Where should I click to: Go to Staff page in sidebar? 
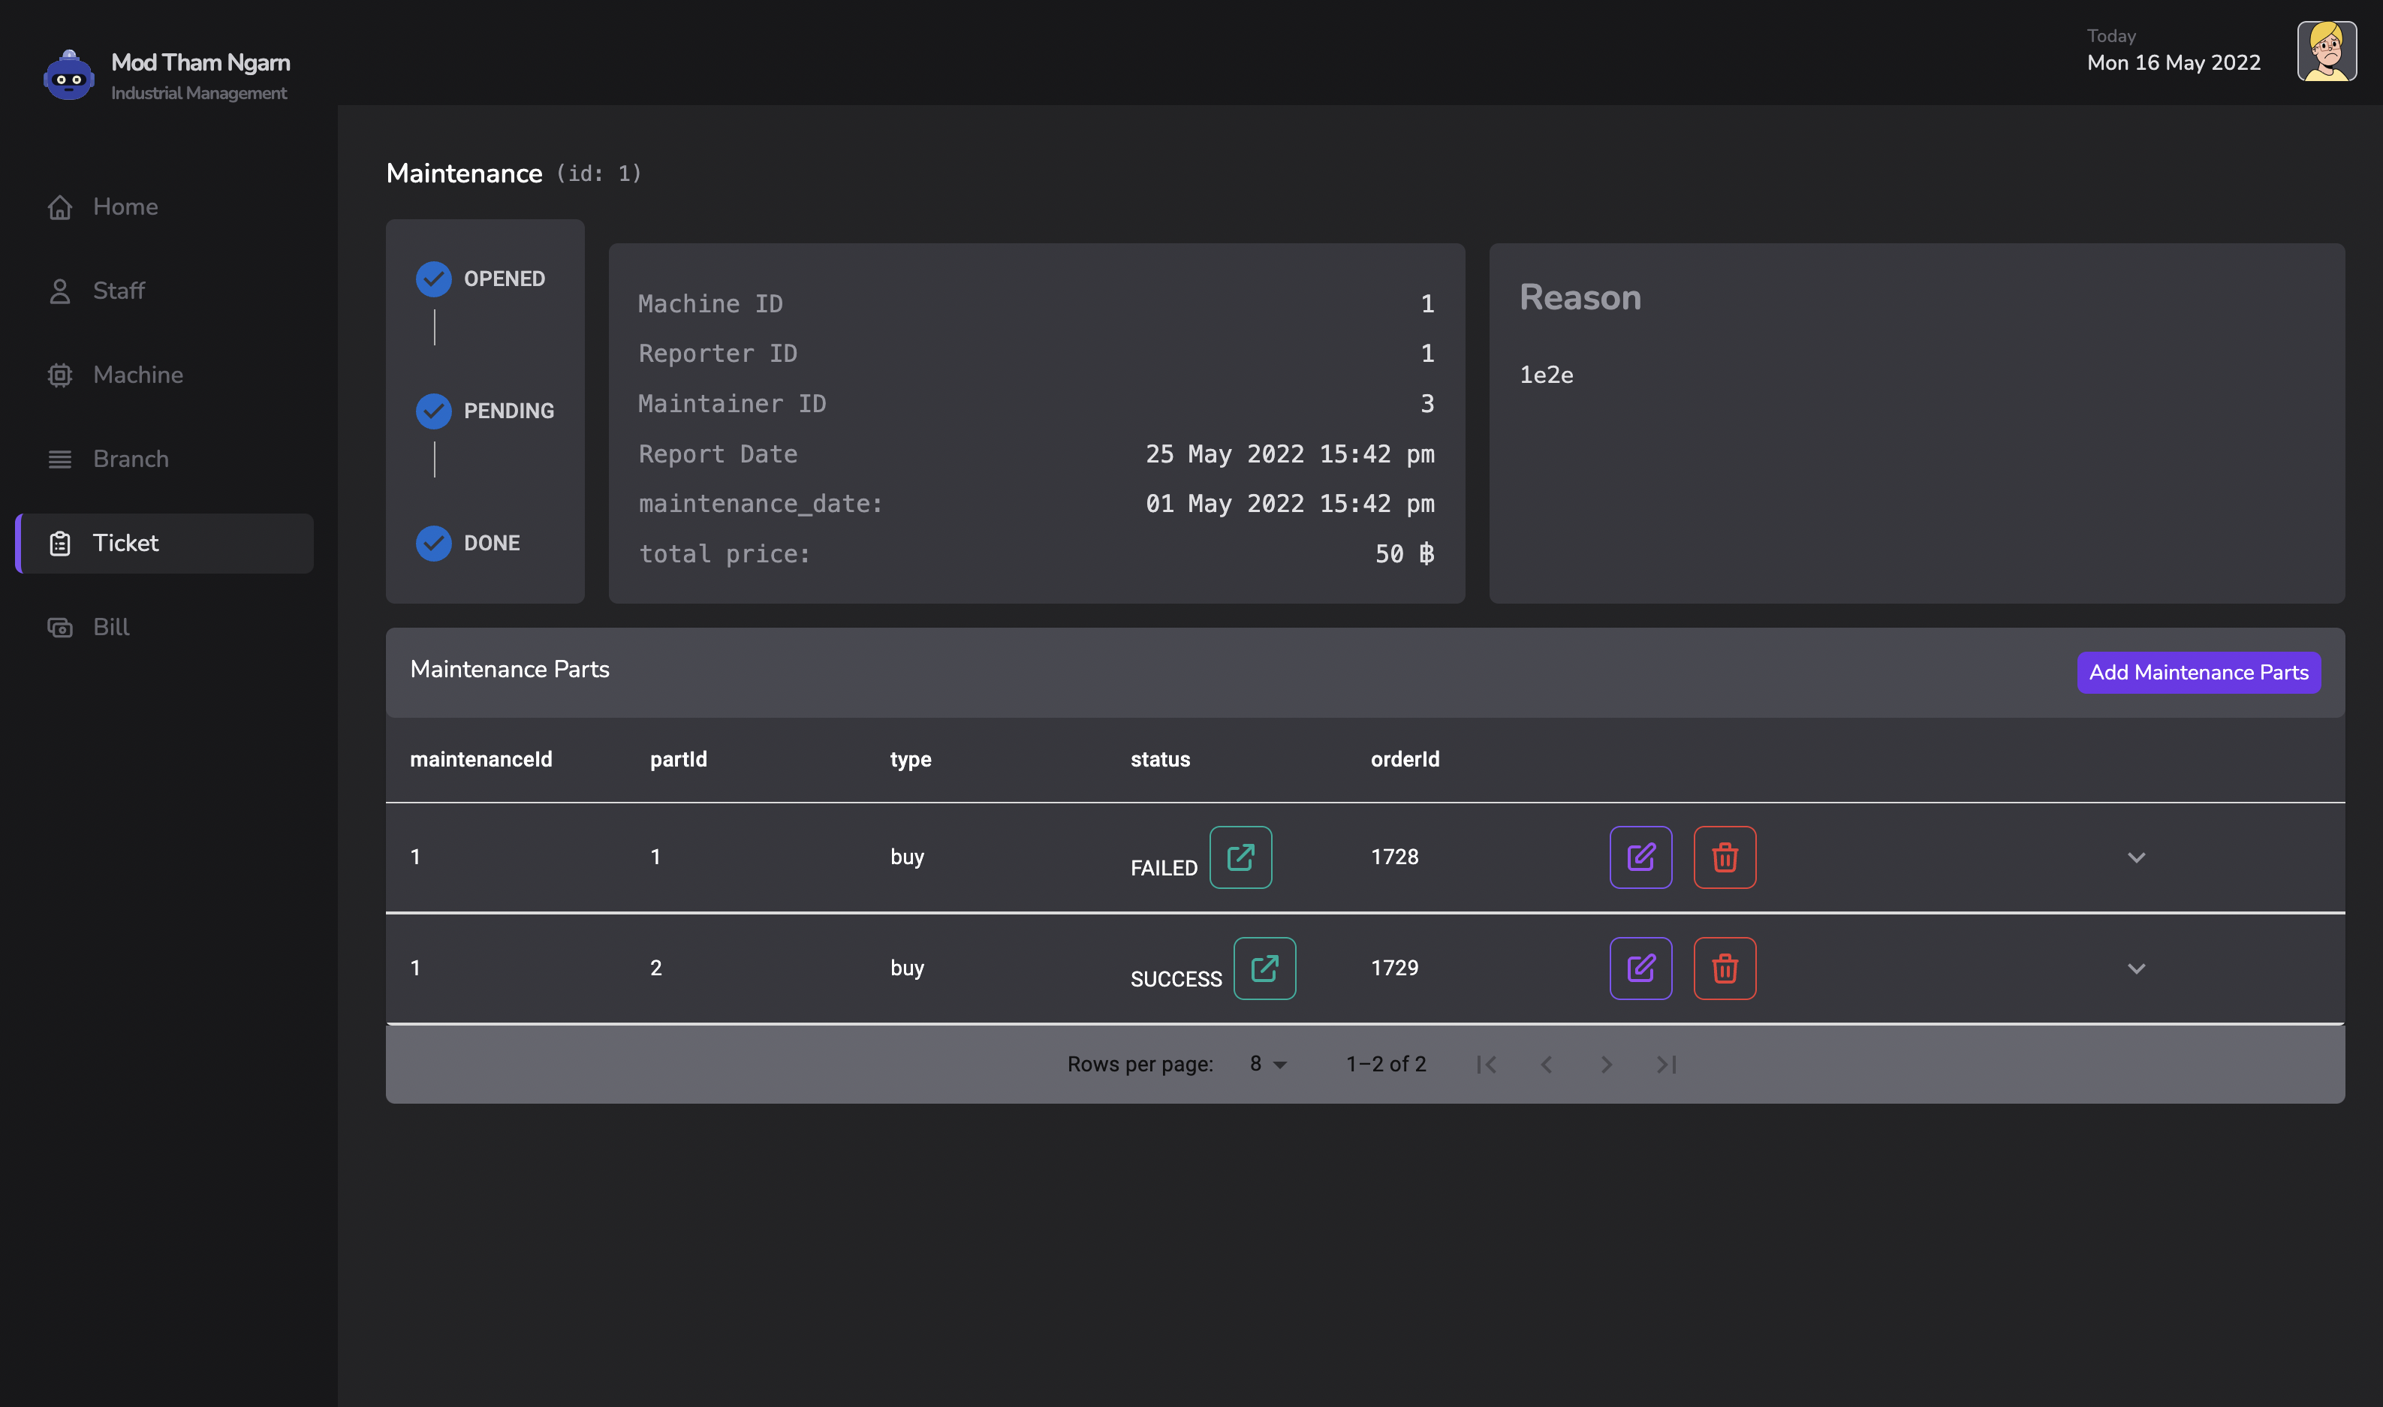point(119,291)
